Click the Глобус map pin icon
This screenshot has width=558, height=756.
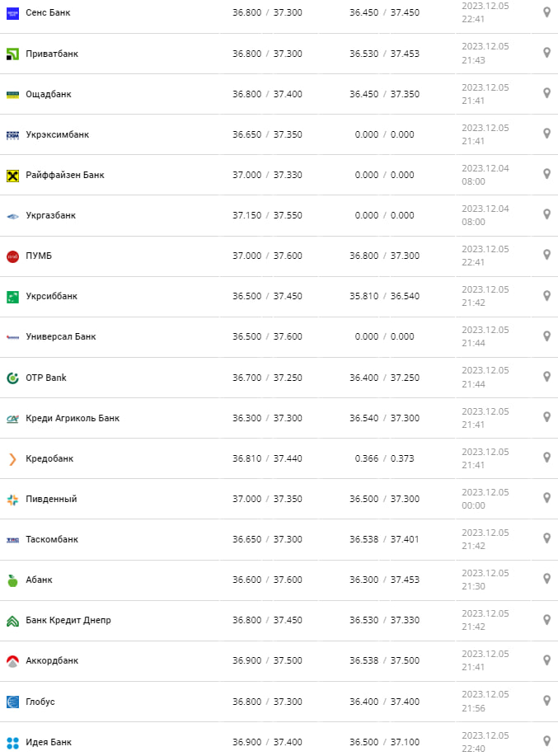click(x=546, y=701)
